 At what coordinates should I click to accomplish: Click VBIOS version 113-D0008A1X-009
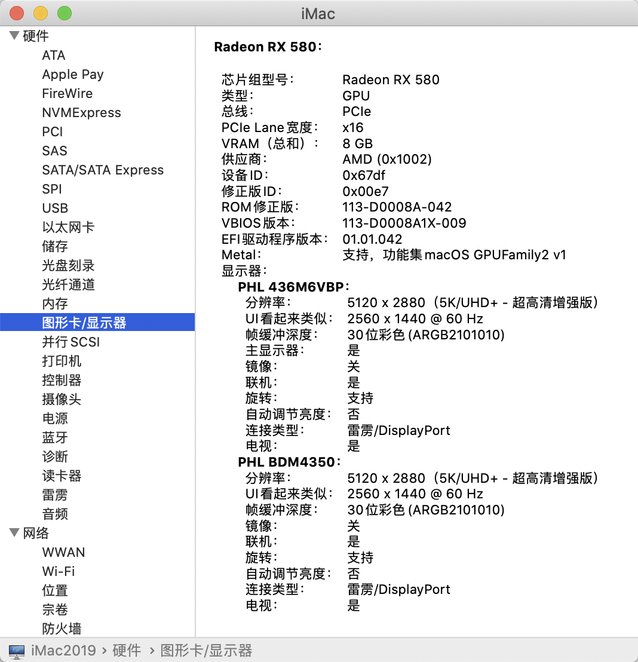404,223
